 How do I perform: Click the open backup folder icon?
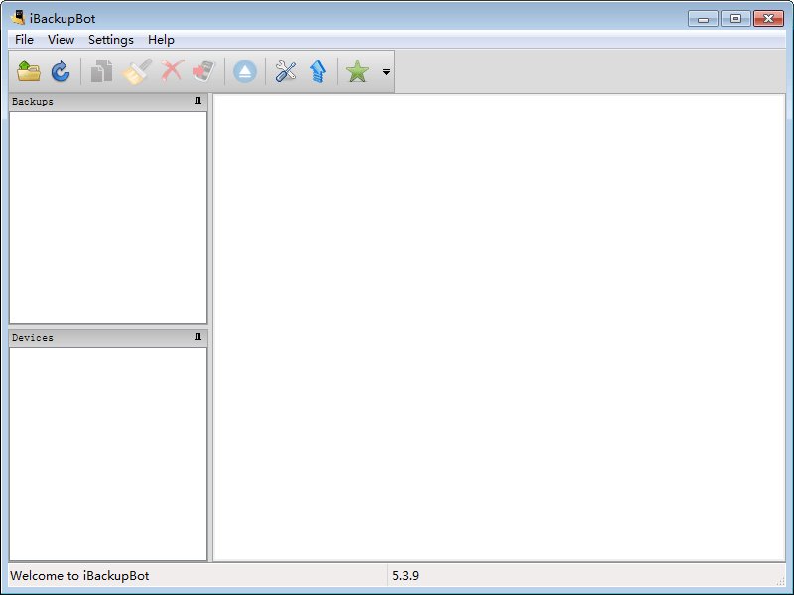29,71
